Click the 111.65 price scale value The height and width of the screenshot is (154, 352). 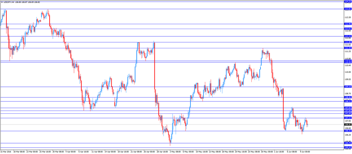click(x=348, y=45)
